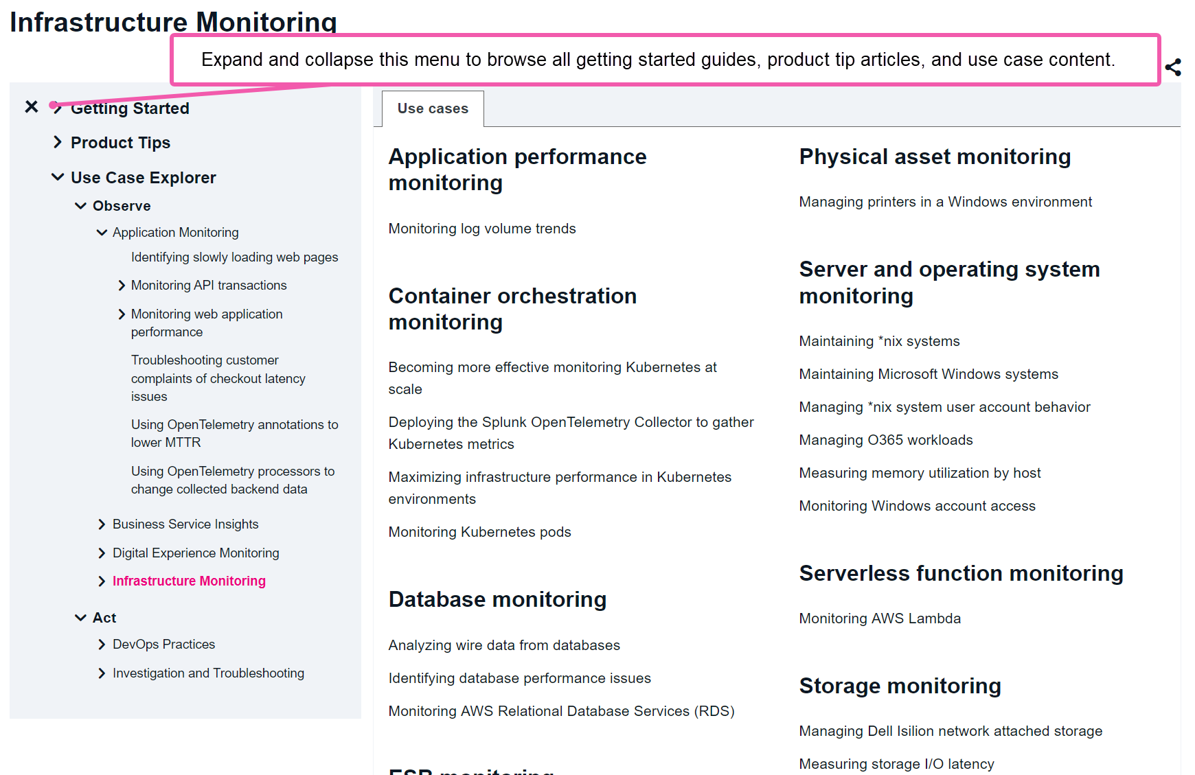Viewport: 1195px width, 775px height.
Task: Collapse the Use Case Explorer section
Action: 58,177
